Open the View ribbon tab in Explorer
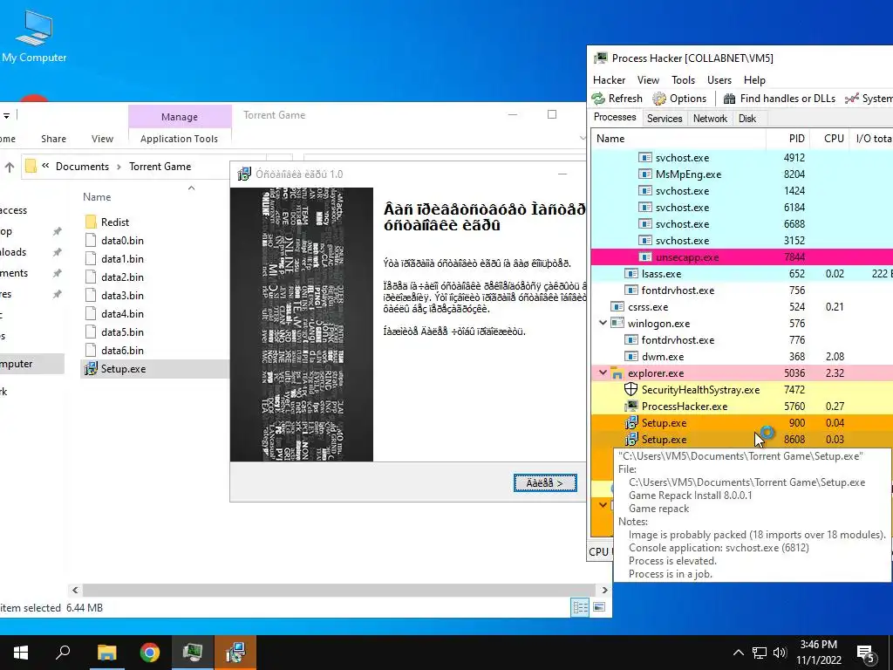893x670 pixels. click(103, 139)
